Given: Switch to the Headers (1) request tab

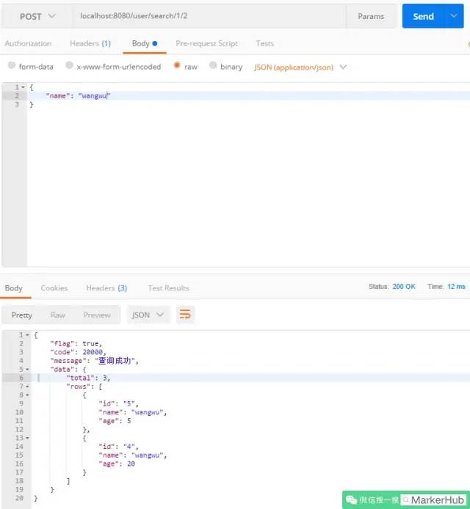Looking at the screenshot, I should (x=90, y=43).
